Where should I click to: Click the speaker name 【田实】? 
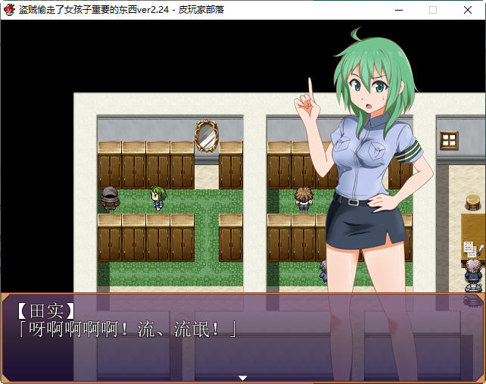click(x=42, y=311)
